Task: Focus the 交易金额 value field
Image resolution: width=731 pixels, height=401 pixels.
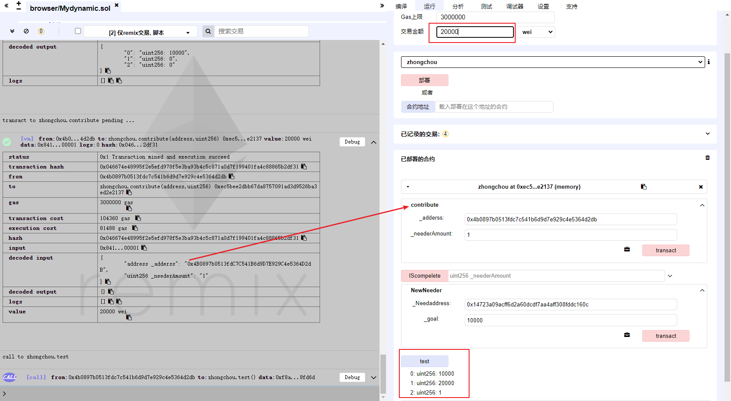Action: click(475, 32)
